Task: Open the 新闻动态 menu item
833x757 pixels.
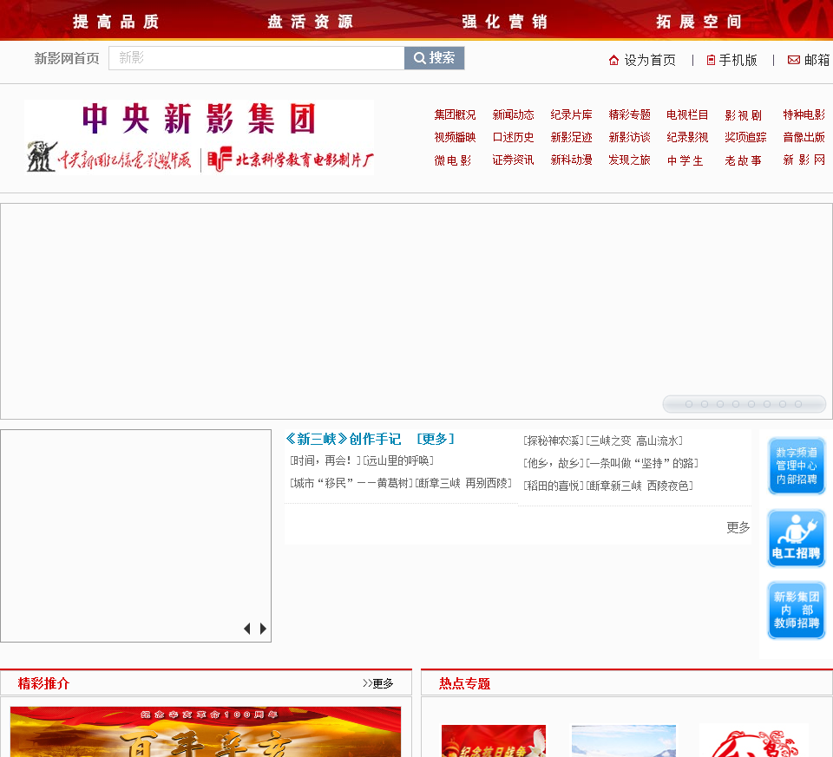Action: click(x=513, y=114)
